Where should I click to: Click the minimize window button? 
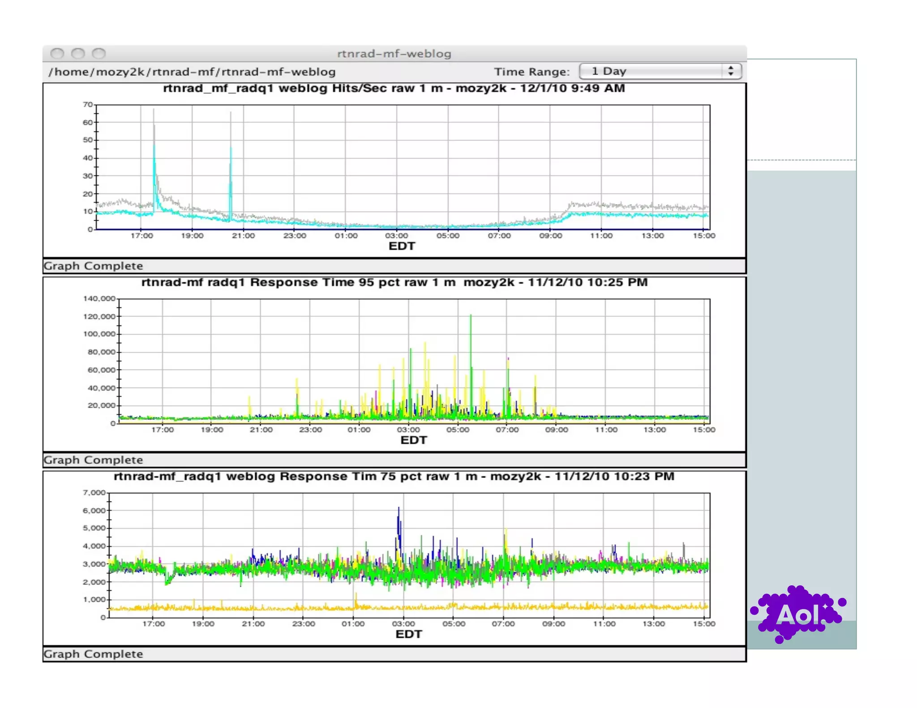pos(78,54)
